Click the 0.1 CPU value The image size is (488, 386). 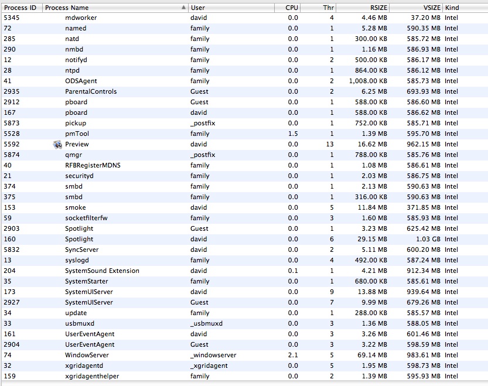pos(293,271)
